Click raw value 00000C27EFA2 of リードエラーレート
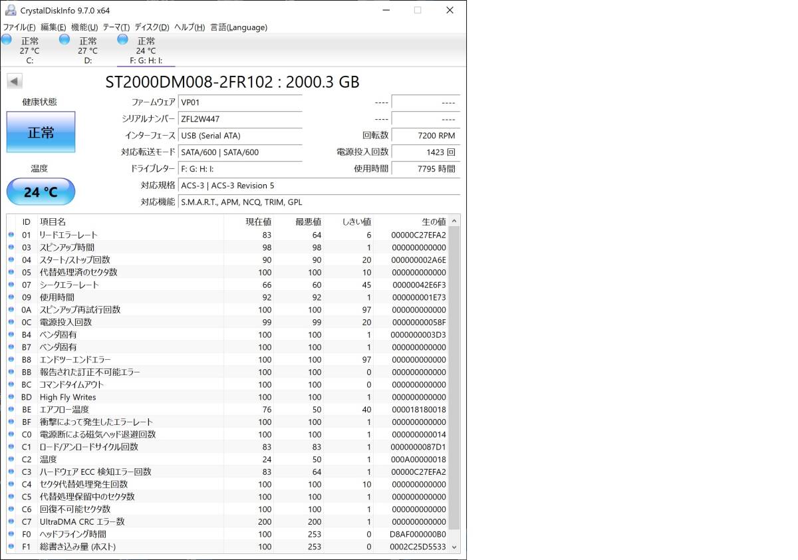This screenshot has height=560, width=798. (x=419, y=235)
